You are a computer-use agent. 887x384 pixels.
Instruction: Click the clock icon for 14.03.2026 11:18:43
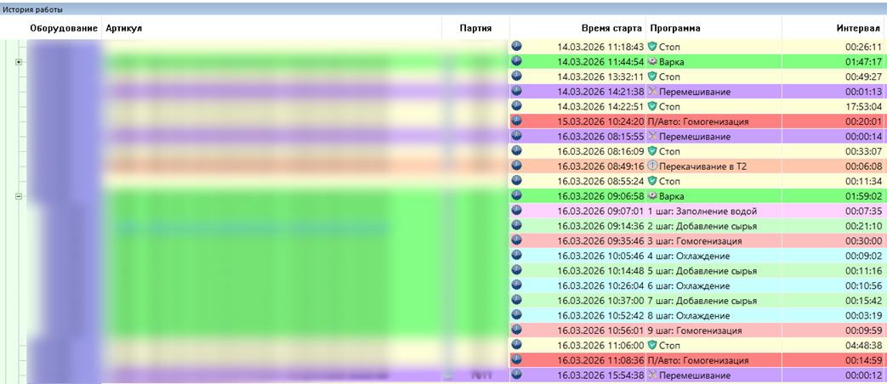coord(516,47)
